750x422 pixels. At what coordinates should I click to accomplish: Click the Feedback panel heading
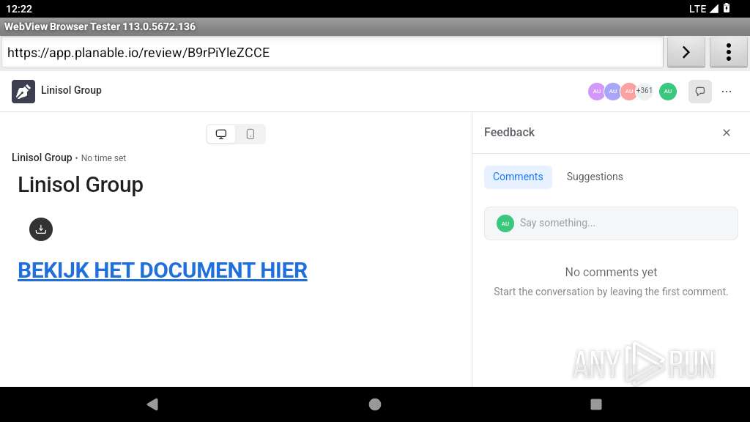click(509, 132)
